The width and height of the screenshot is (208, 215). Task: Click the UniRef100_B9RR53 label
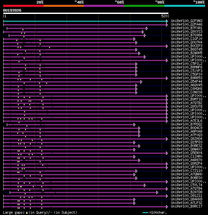tap(187, 78)
